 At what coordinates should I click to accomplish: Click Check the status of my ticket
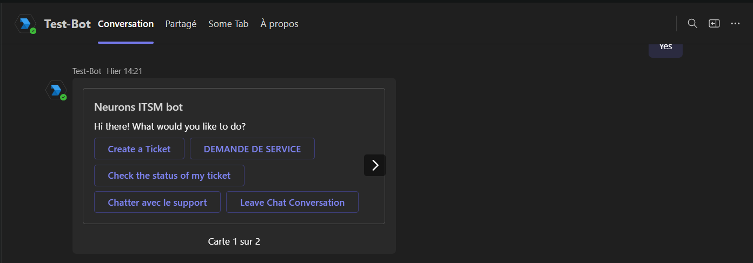click(169, 176)
